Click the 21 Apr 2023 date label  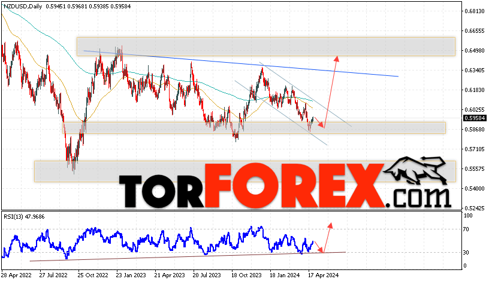click(170, 275)
